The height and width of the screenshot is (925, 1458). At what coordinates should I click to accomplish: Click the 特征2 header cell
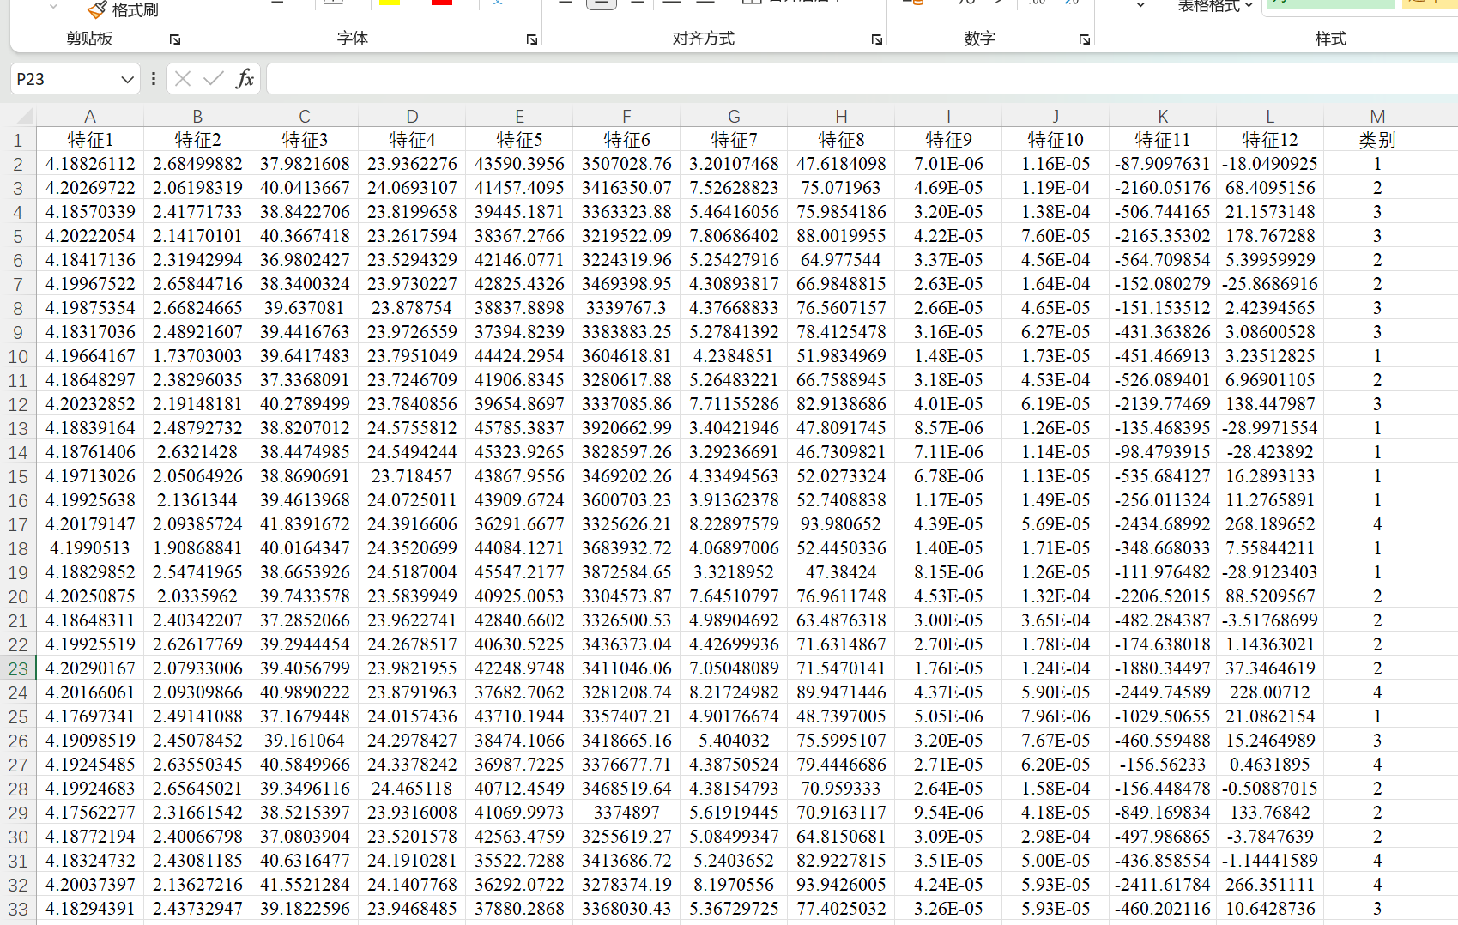point(197,140)
